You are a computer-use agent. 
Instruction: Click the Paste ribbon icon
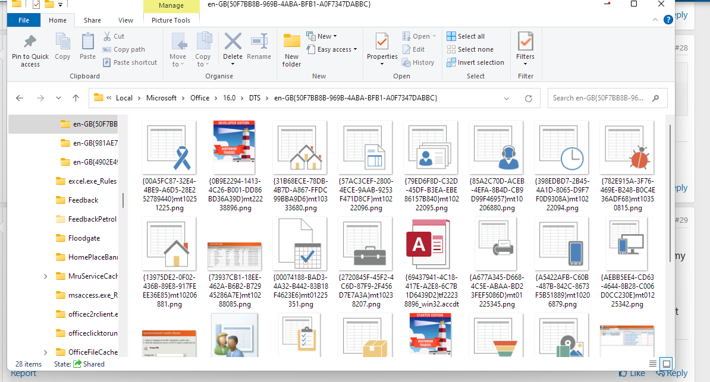tap(87, 46)
